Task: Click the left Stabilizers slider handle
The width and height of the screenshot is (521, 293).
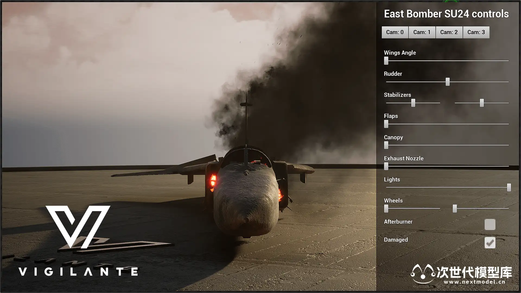Action: coord(413,103)
